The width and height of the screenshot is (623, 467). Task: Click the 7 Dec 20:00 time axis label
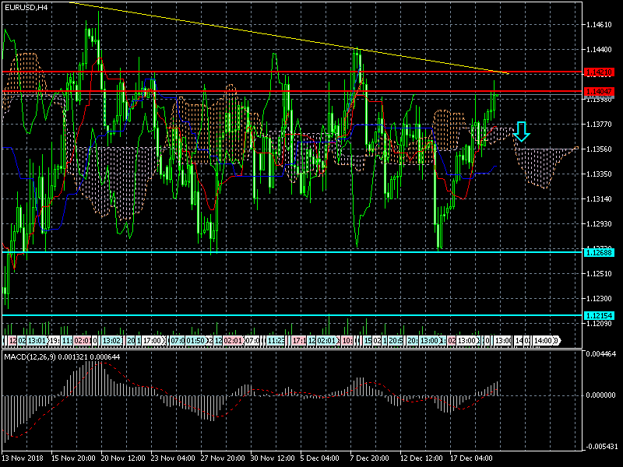[371, 458]
